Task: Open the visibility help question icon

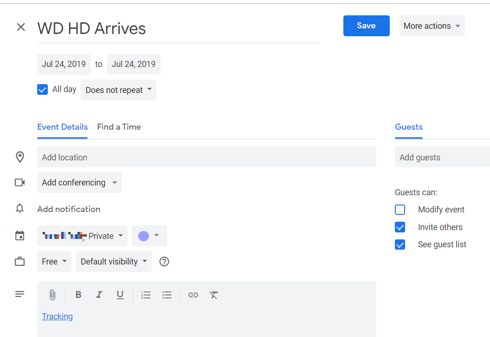Action: pyautogui.click(x=164, y=262)
